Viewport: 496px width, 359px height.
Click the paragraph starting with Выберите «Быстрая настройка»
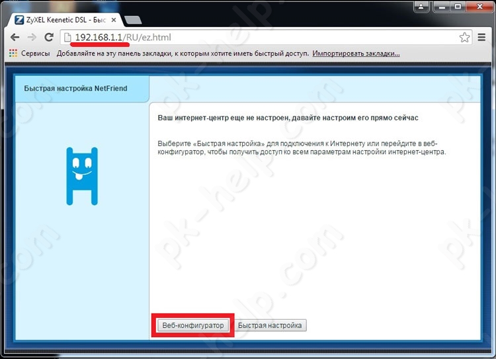pyautogui.click(x=302, y=147)
